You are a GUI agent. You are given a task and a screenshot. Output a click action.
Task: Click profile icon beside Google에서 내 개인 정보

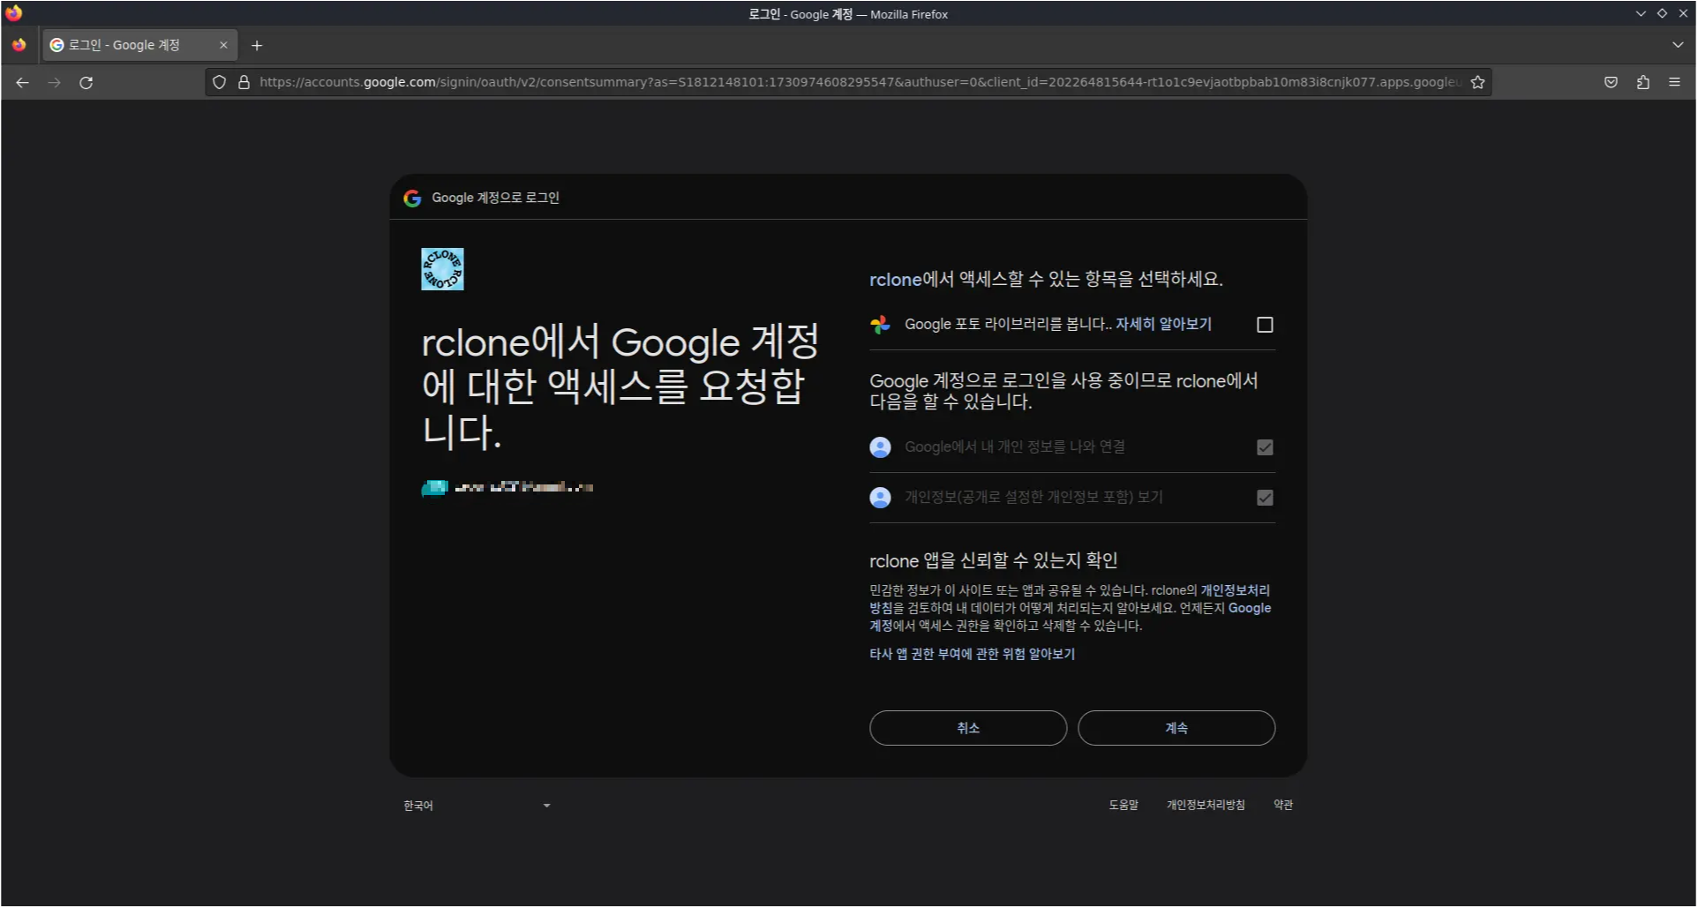tap(880, 447)
